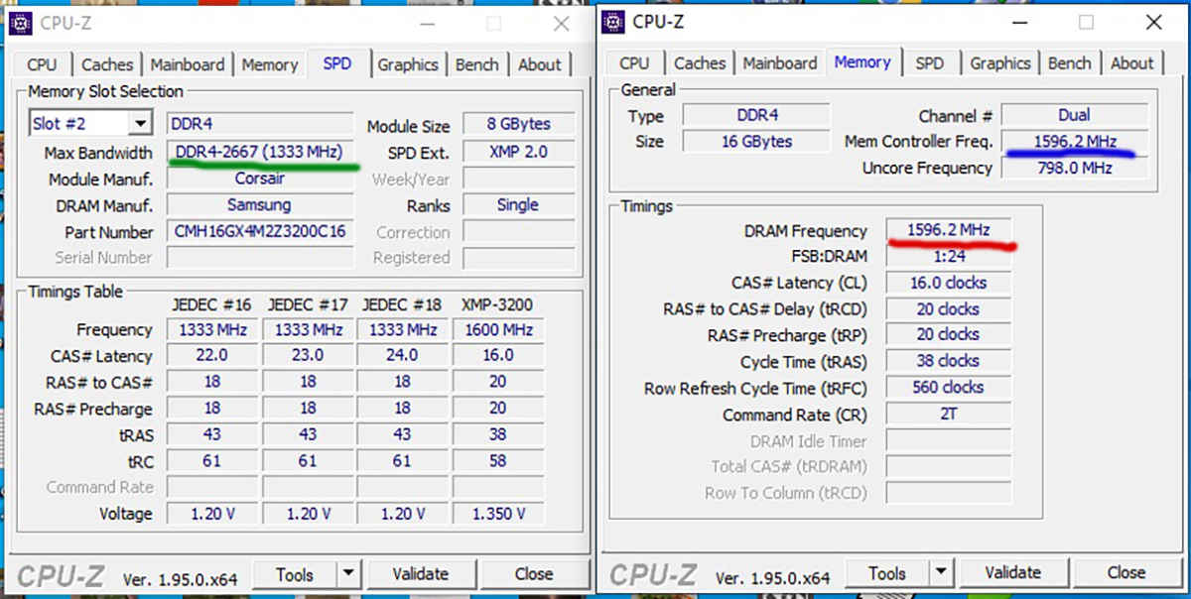Screen dimensions: 1191x599
Task: Click Validate button in left window
Action: [x=421, y=574]
